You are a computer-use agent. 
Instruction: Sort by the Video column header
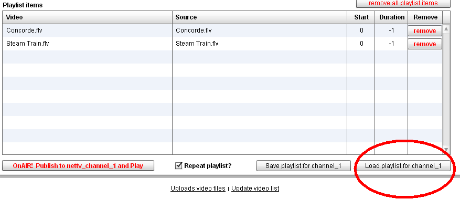[x=88, y=17]
